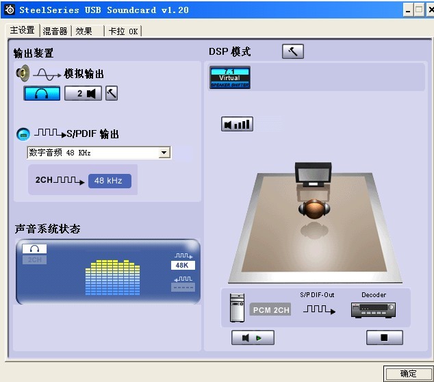The image size is (434, 382).
Task: Minimize the SteelSeries Soundcard window
Action: coord(408,10)
